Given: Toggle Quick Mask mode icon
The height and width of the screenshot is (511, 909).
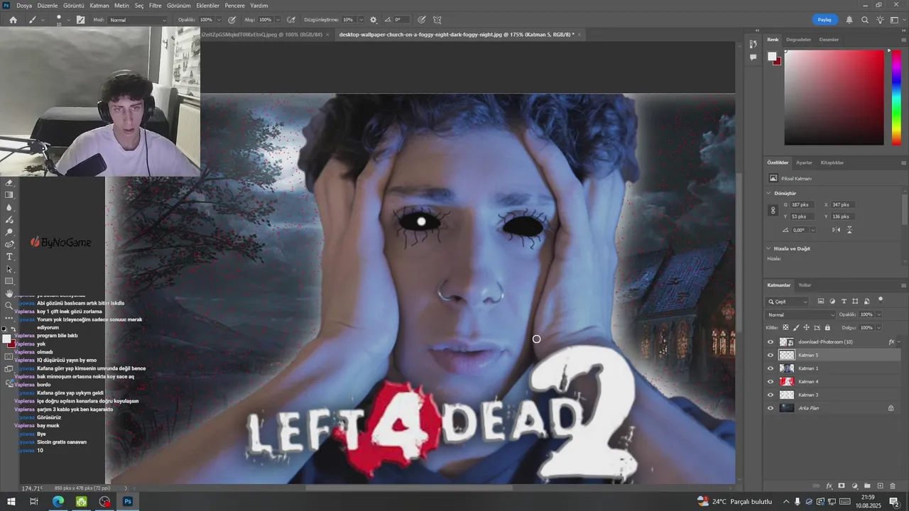Looking at the screenshot, I should [x=9, y=356].
